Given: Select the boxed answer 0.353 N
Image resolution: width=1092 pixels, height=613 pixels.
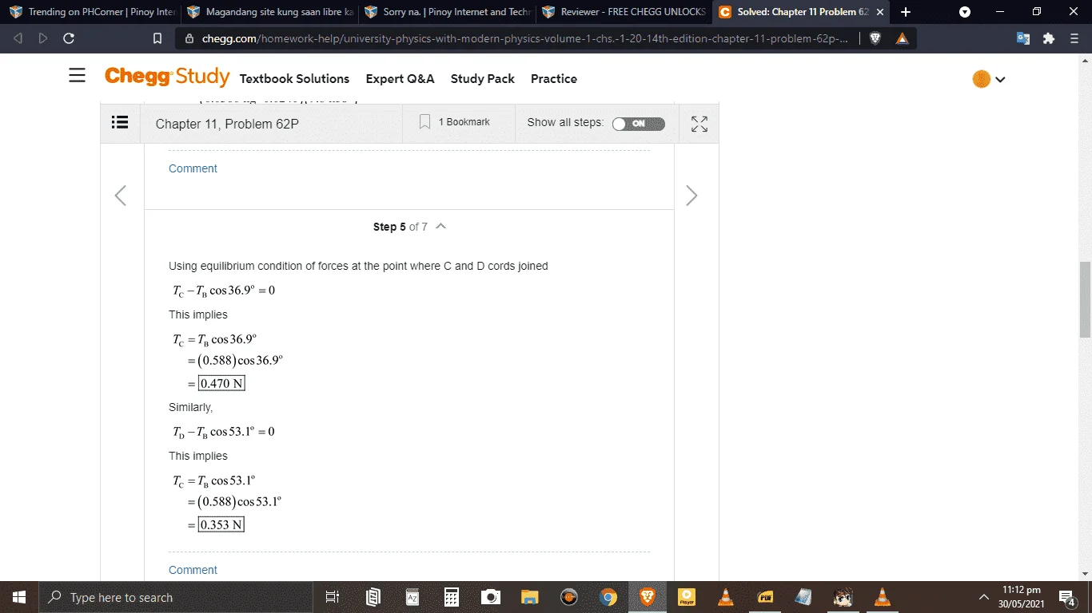Looking at the screenshot, I should pos(221,524).
